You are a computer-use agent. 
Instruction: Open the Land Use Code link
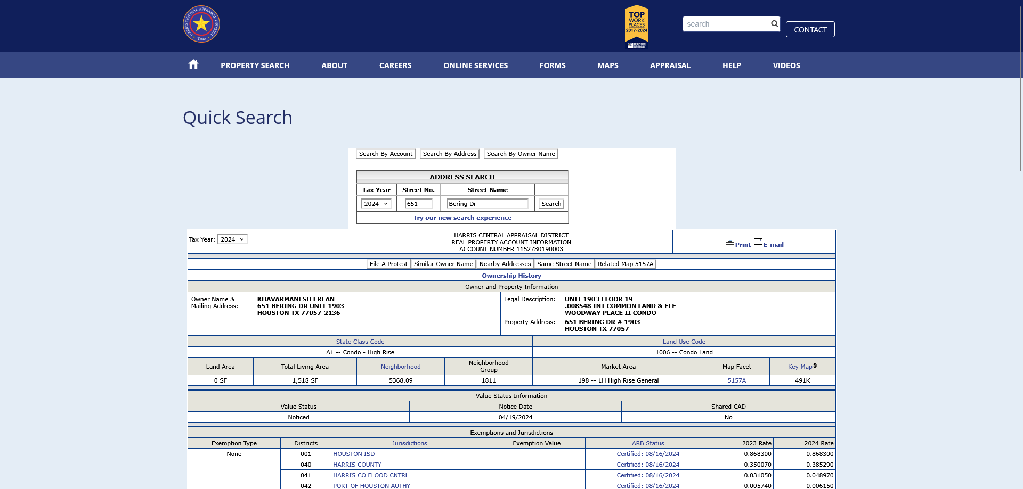coord(684,342)
